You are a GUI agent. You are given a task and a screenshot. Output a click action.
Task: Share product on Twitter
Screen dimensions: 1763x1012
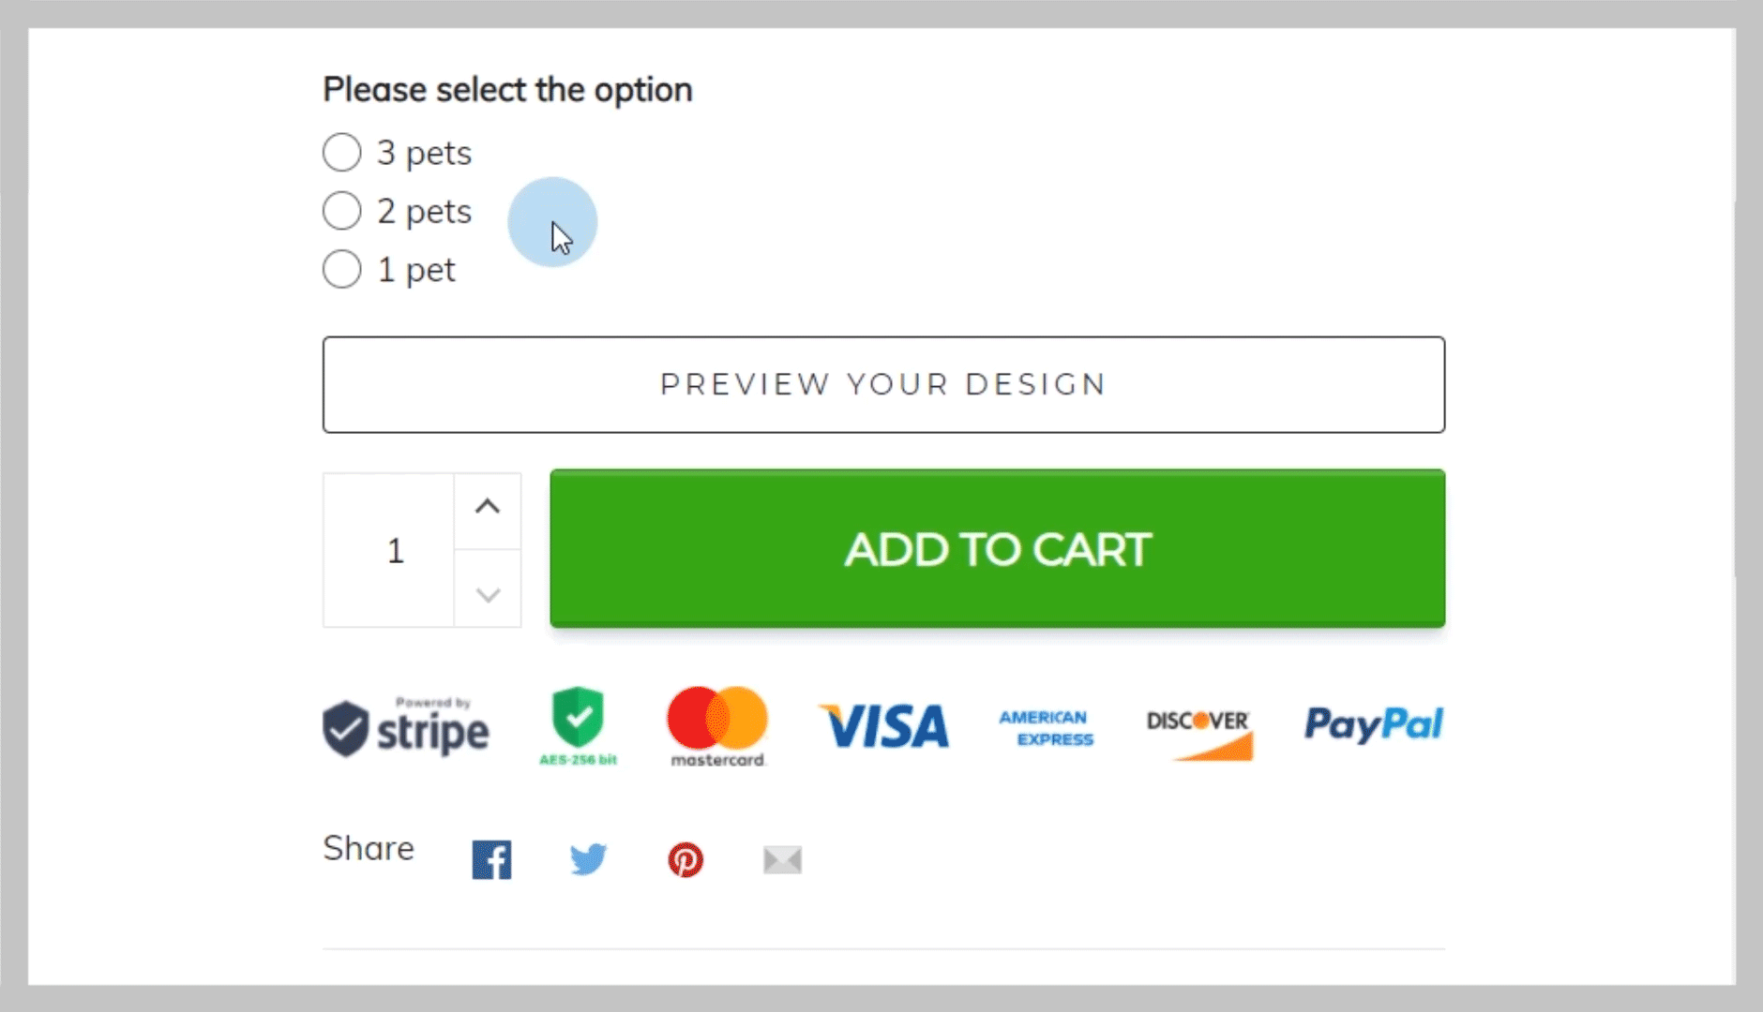588,859
